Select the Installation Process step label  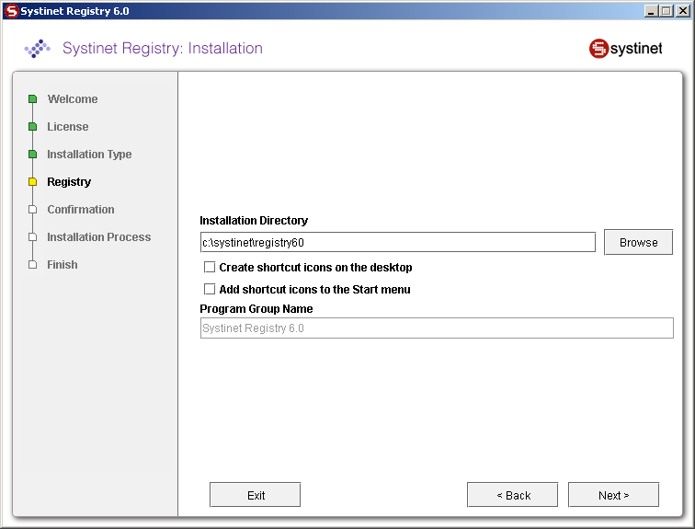pos(99,236)
